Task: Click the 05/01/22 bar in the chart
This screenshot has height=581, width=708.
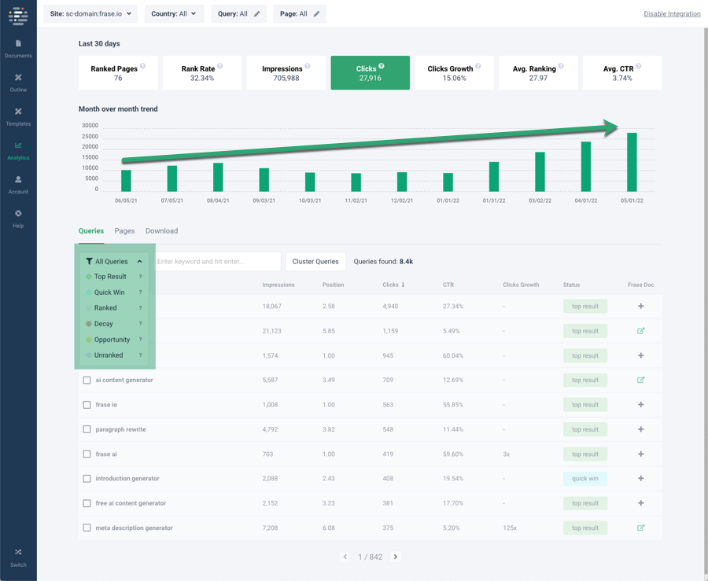Action: click(x=632, y=163)
